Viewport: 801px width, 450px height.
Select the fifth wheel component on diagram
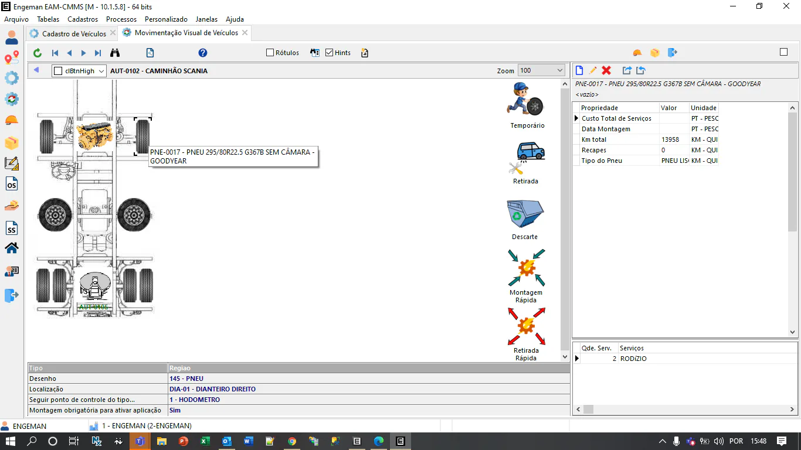[96, 285]
